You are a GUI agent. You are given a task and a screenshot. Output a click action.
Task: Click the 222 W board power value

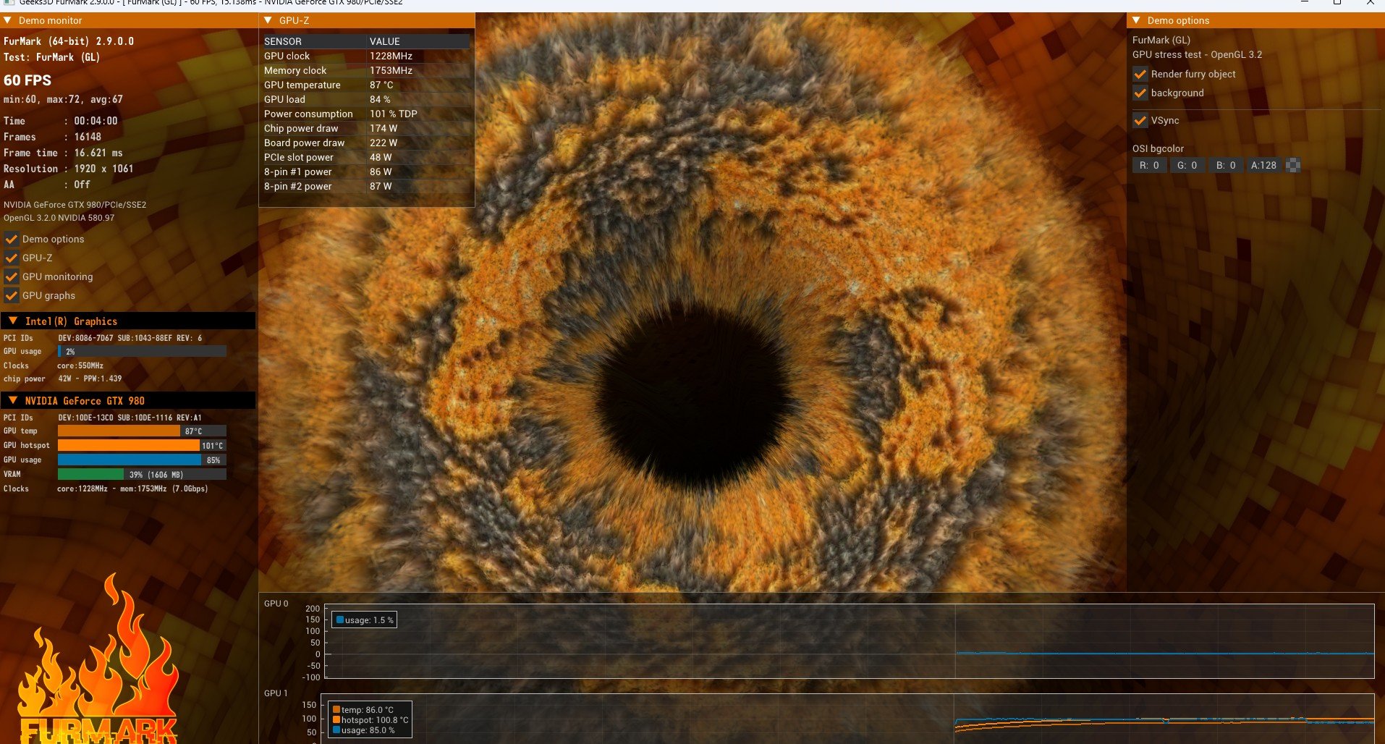tap(383, 143)
